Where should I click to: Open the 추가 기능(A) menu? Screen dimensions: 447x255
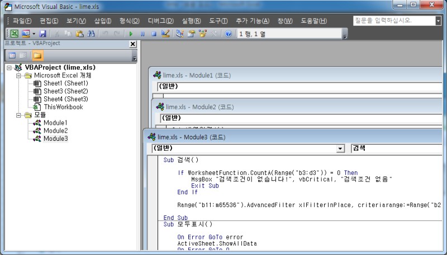253,21
